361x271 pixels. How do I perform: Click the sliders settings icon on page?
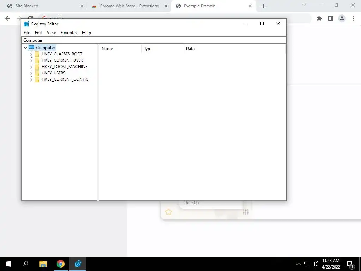click(246, 212)
